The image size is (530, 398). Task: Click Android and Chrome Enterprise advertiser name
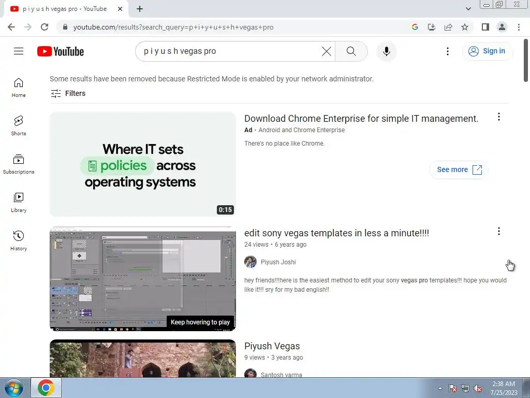click(x=302, y=130)
